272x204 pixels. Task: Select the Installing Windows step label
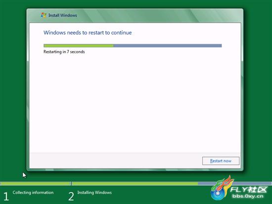click(x=94, y=193)
